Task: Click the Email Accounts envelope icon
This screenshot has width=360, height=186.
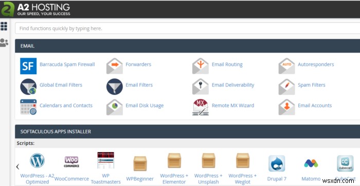Action: [287, 107]
